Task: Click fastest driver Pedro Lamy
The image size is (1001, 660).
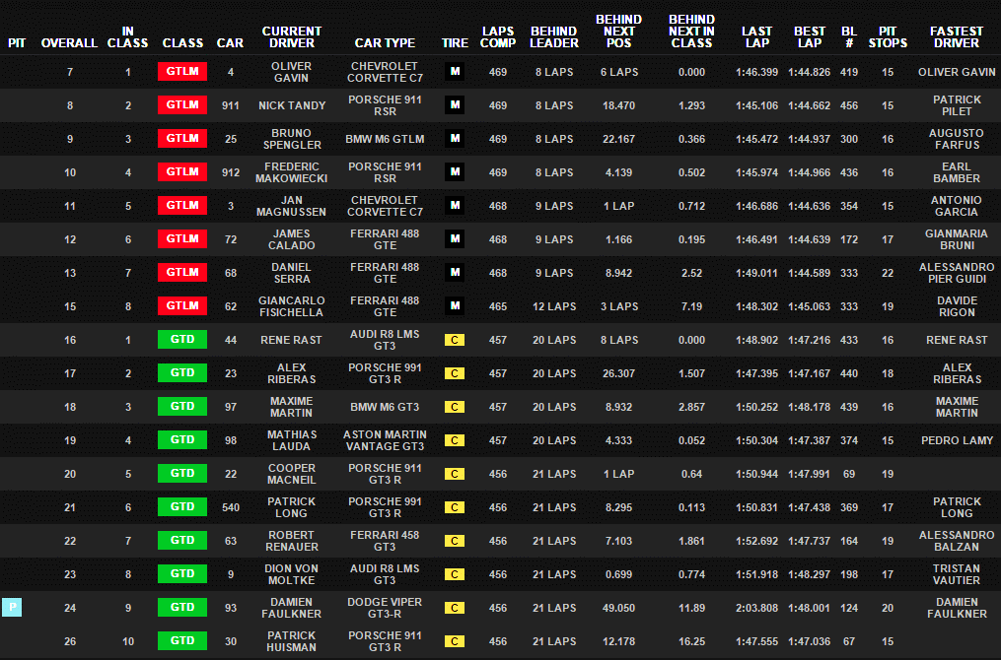Action: [x=957, y=440]
